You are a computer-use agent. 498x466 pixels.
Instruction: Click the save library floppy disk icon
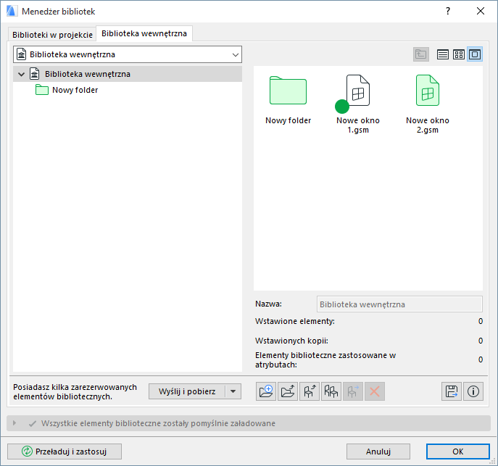point(452,391)
